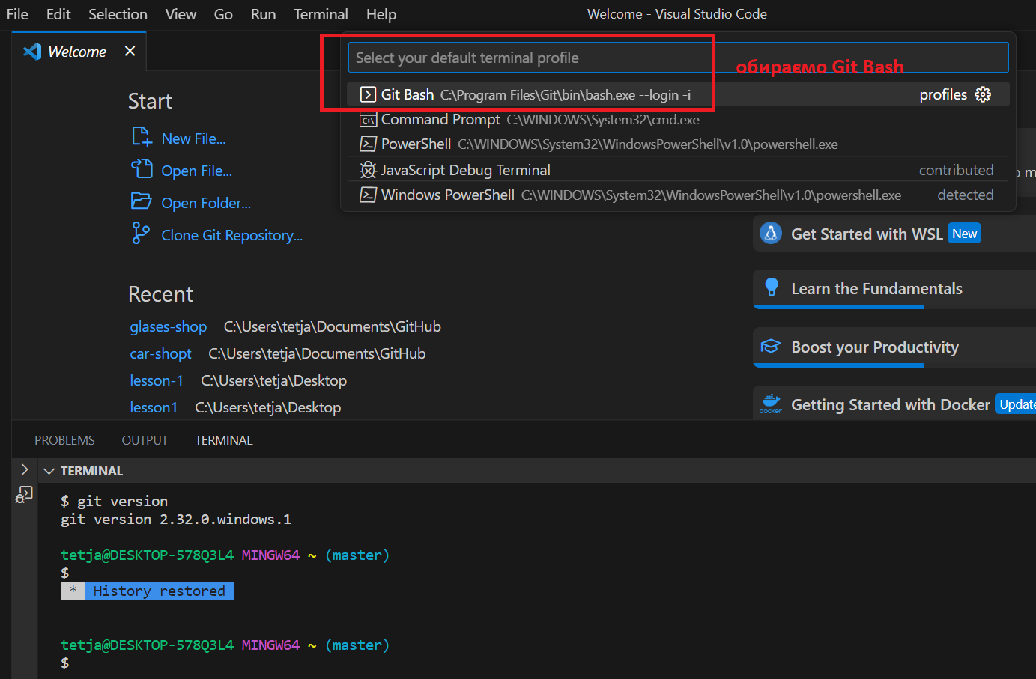Screen dimensions: 1036x679
Task: Open the Terminal menu
Action: click(321, 14)
